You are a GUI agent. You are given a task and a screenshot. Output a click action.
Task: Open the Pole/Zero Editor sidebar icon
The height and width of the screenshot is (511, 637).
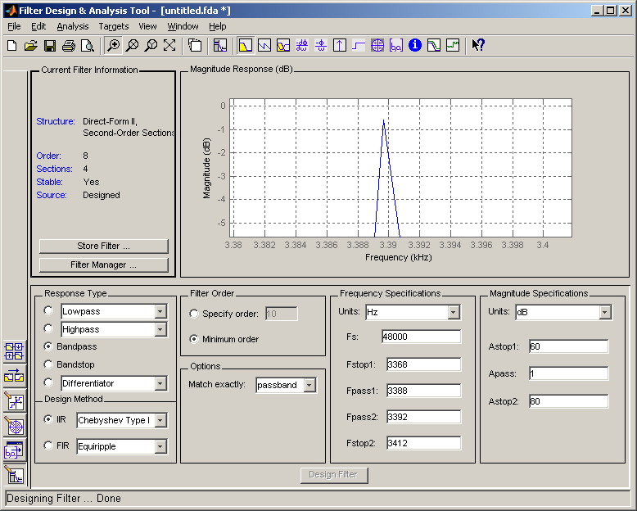point(15,426)
